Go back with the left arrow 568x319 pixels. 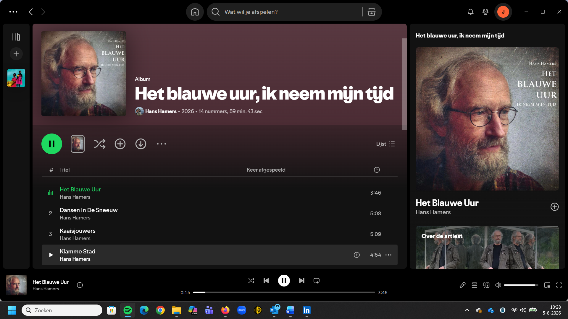[x=31, y=12]
